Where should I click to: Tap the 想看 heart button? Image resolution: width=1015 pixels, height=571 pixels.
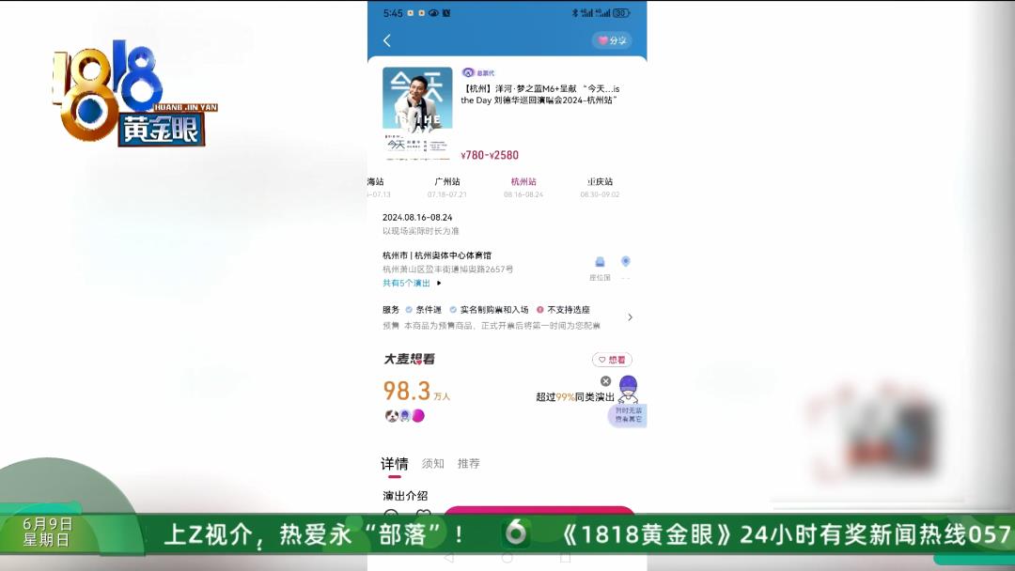pos(612,360)
